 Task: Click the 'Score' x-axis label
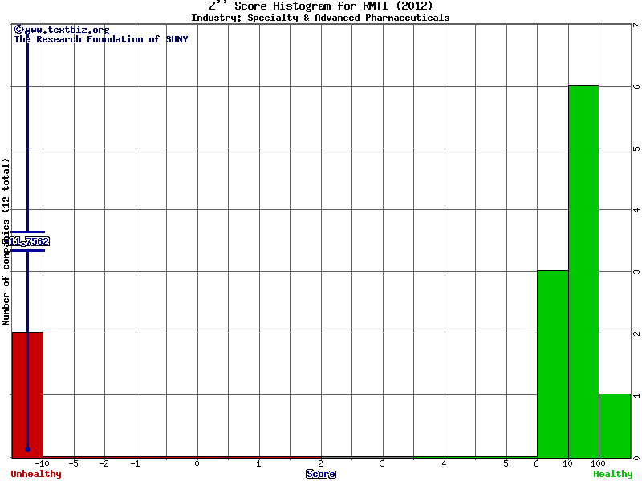coord(321,474)
